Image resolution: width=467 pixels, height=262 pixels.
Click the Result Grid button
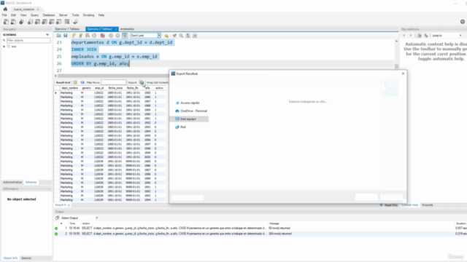(x=63, y=82)
